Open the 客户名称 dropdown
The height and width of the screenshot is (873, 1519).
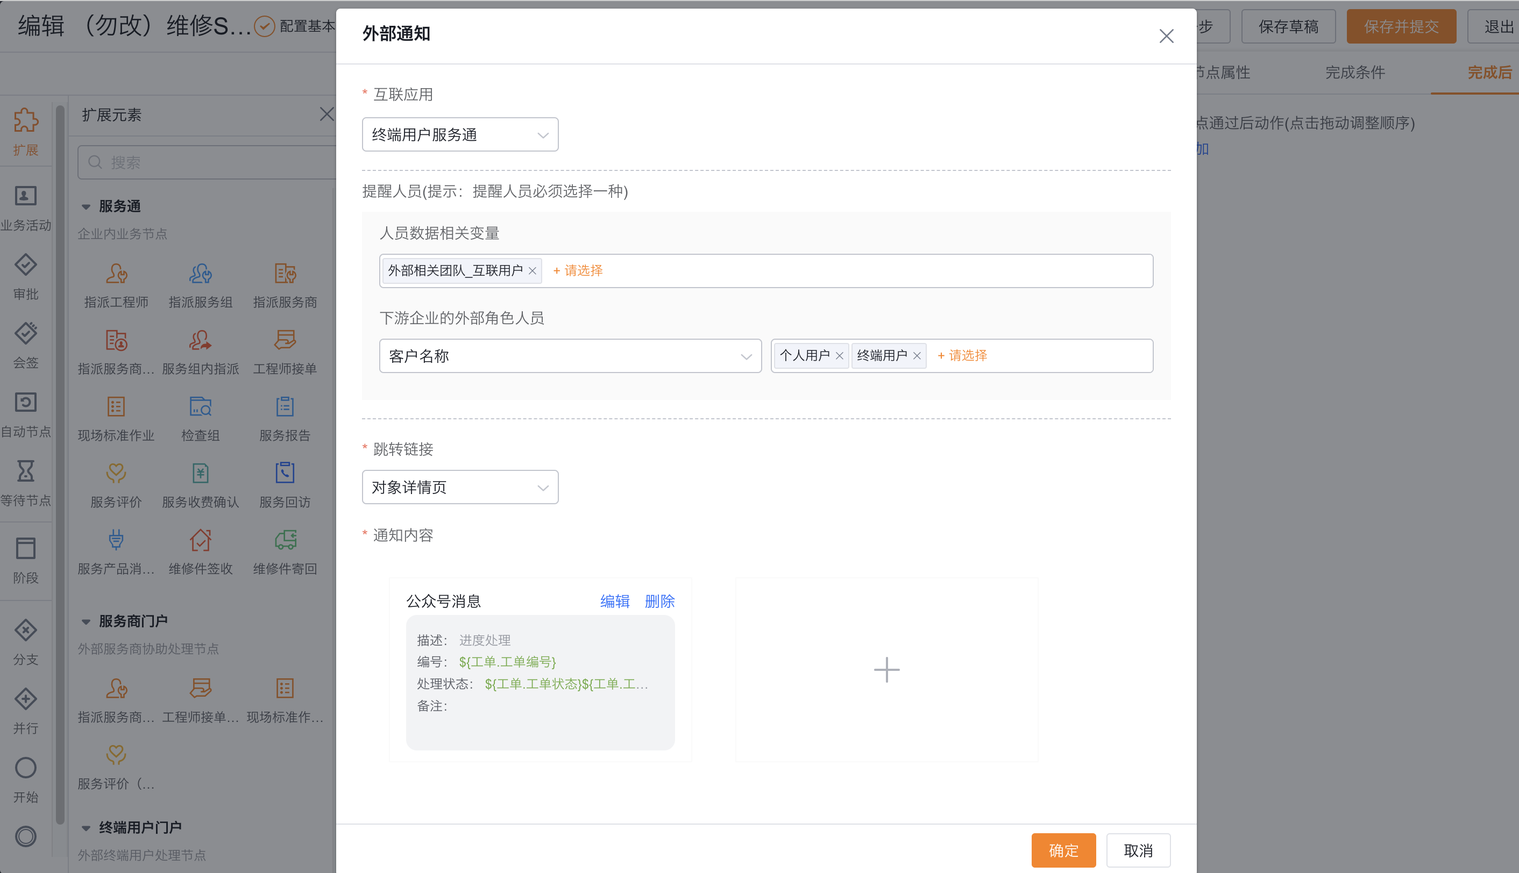pos(571,356)
